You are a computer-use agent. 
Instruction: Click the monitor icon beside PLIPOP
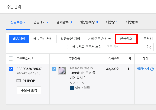[19, 81]
